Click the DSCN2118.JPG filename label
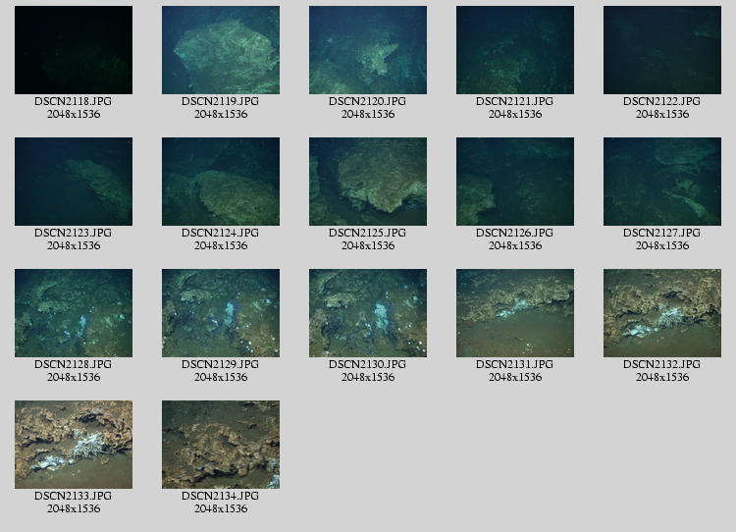736x532 pixels. [x=74, y=101]
